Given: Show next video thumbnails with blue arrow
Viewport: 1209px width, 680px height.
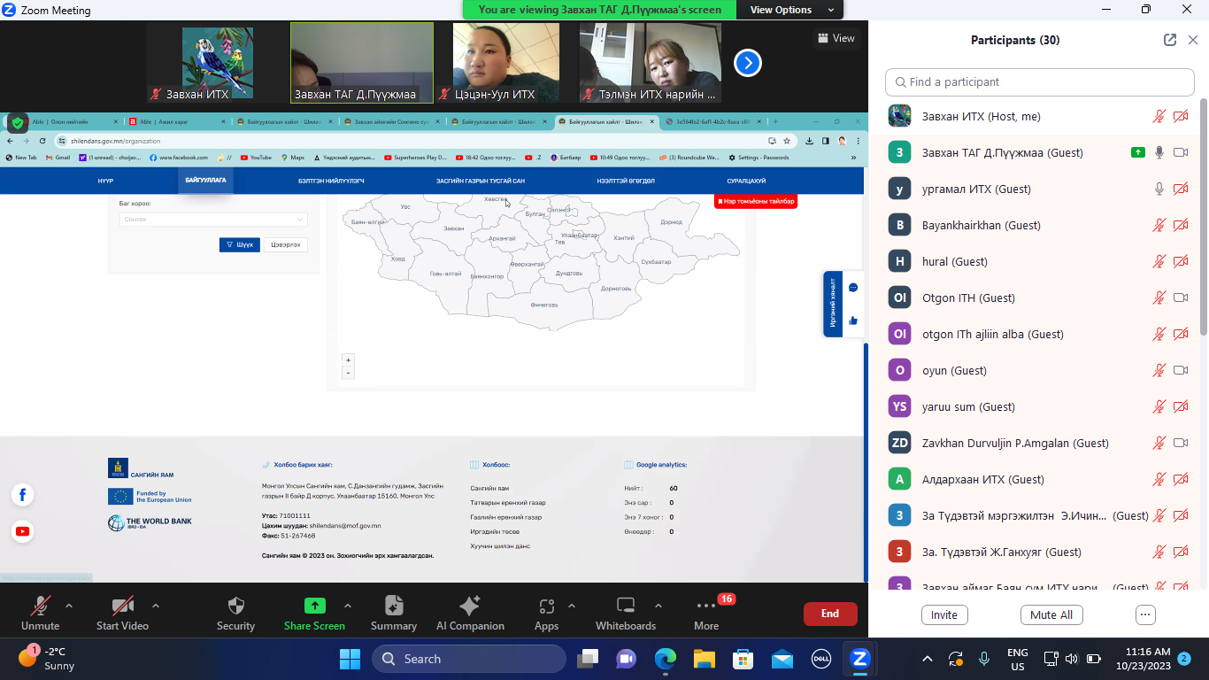Looking at the screenshot, I should pos(748,63).
